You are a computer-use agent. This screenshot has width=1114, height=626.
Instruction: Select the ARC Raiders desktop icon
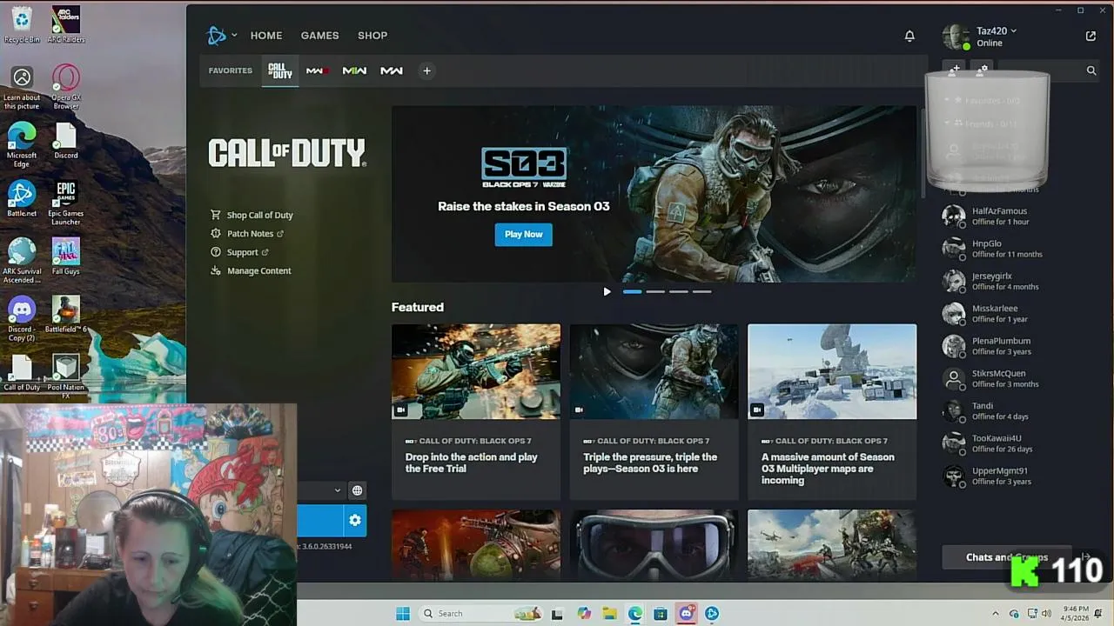coord(66,24)
